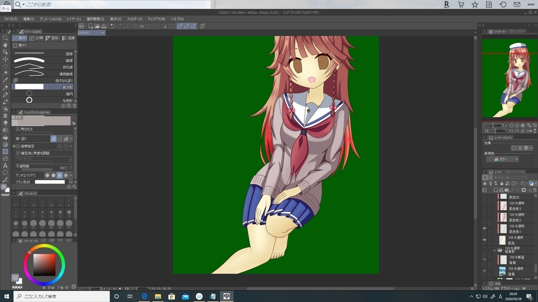This screenshot has width=538, height=302.
Task: Switch to the コマ枠 sub tool tab
Action: pyautogui.click(x=36, y=38)
